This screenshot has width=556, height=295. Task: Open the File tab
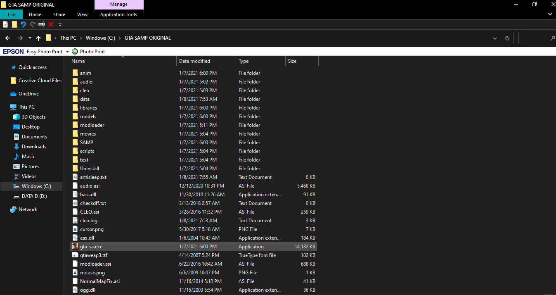coord(12,14)
